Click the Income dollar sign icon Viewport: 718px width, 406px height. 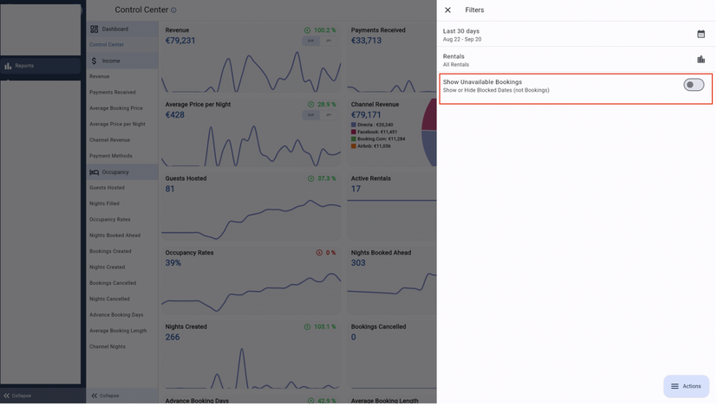click(x=95, y=61)
